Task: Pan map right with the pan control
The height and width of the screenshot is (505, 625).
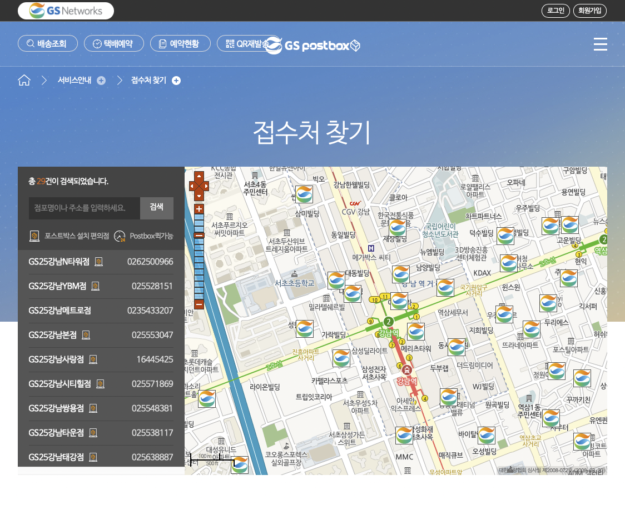Action: tap(205, 186)
